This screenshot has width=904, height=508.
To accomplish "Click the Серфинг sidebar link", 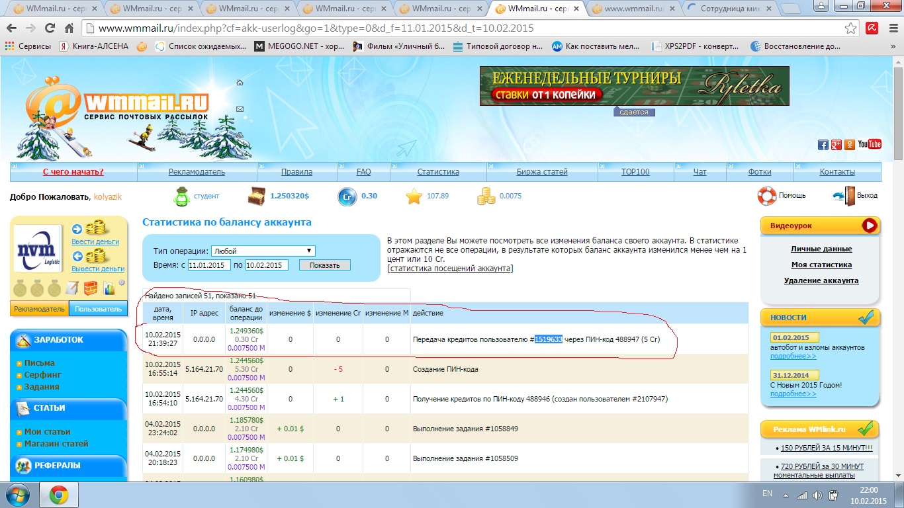I will pyautogui.click(x=42, y=375).
